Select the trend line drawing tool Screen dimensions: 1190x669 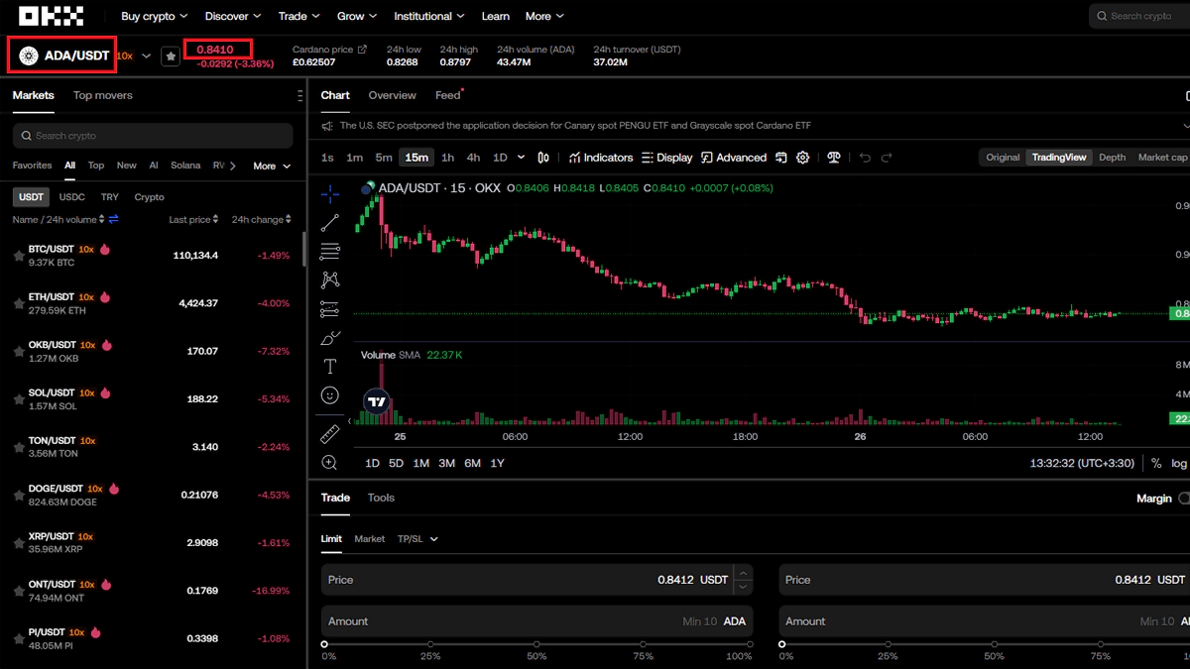[x=330, y=223]
